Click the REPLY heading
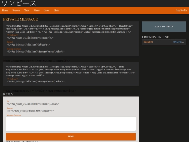Viewport: 189px width, 142px height. pos(8,94)
